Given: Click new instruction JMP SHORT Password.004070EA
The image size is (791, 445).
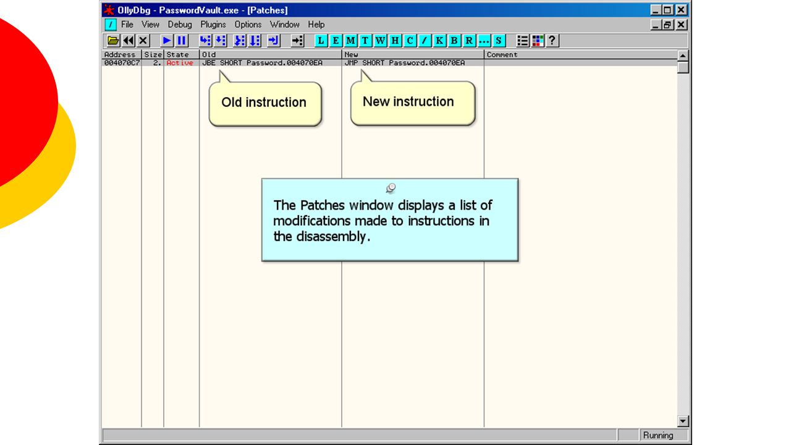Looking at the screenshot, I should [x=405, y=63].
